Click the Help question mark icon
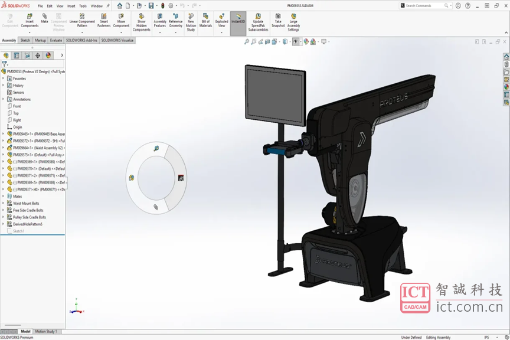Image resolution: width=510 pixels, height=340 pixels. (x=467, y=5)
